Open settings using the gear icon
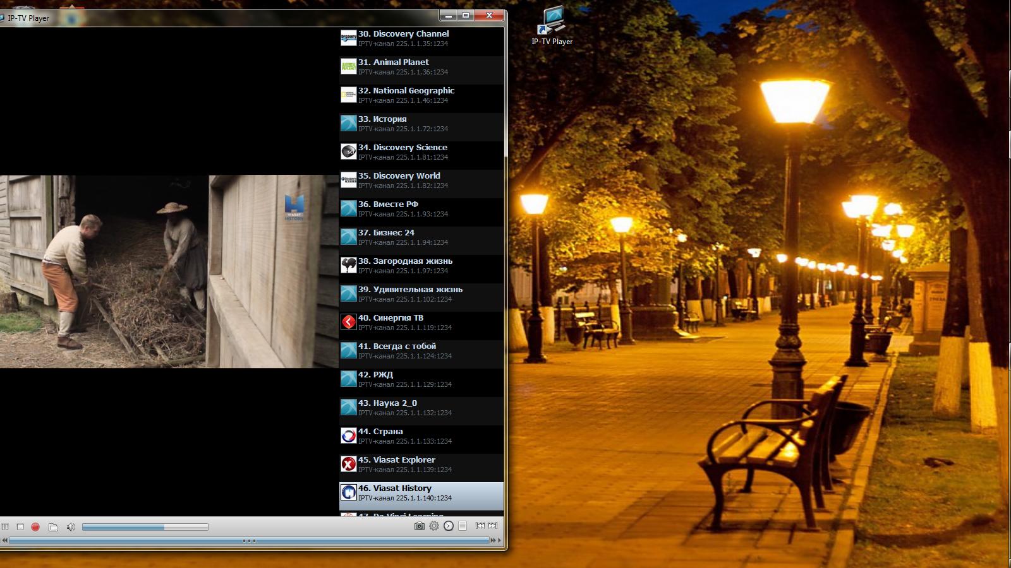 (434, 526)
